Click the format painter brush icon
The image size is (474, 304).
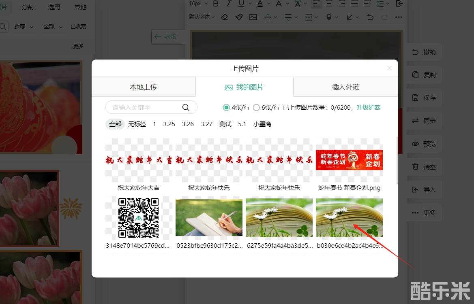[239, 17]
